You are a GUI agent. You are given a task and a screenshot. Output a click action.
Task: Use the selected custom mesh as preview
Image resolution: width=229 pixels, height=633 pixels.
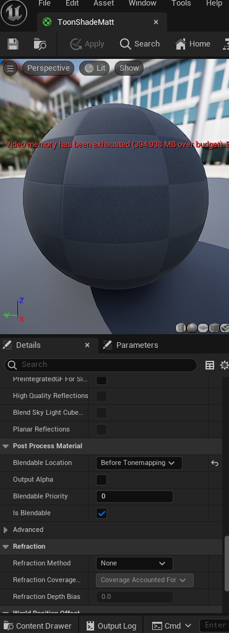[225, 327]
